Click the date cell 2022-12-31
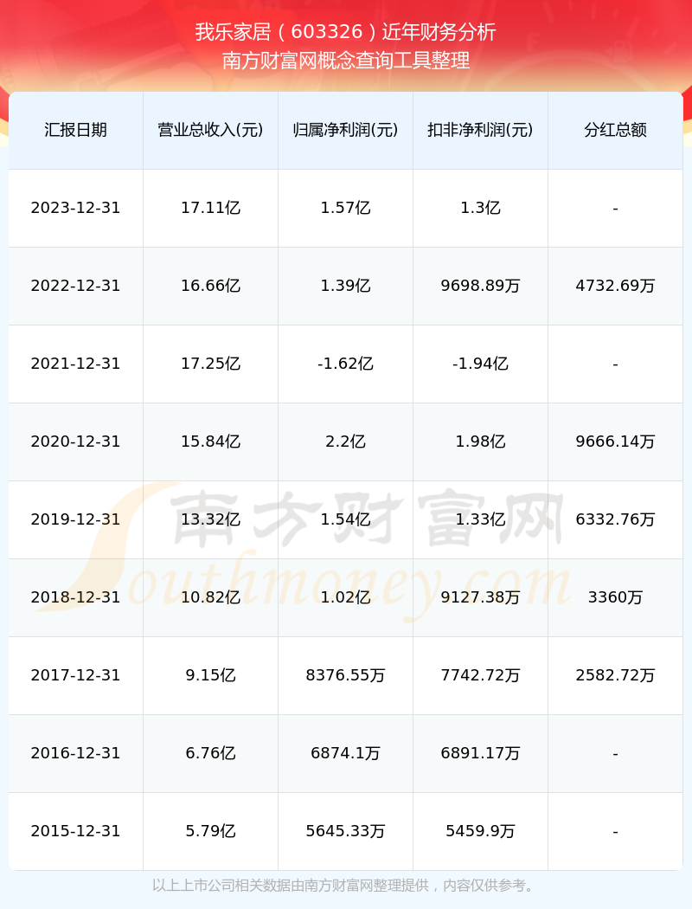Viewport: 692px width, 909px height. (x=76, y=286)
